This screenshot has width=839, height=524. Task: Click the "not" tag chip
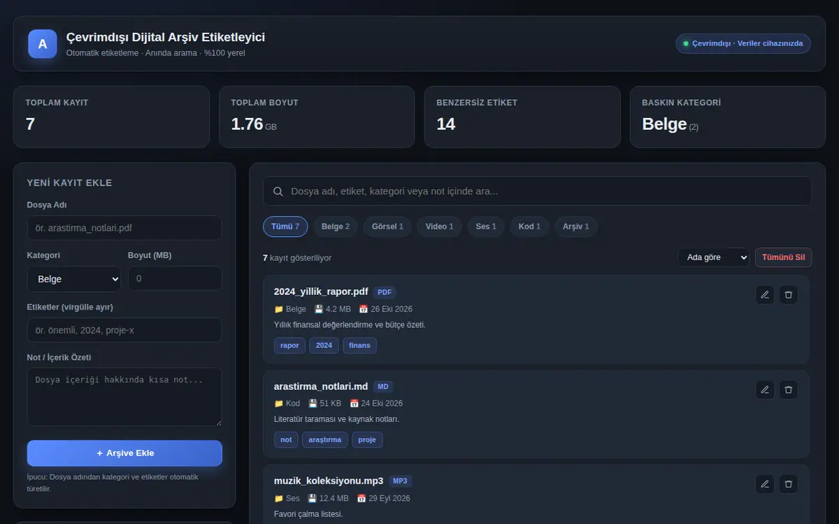click(x=286, y=439)
